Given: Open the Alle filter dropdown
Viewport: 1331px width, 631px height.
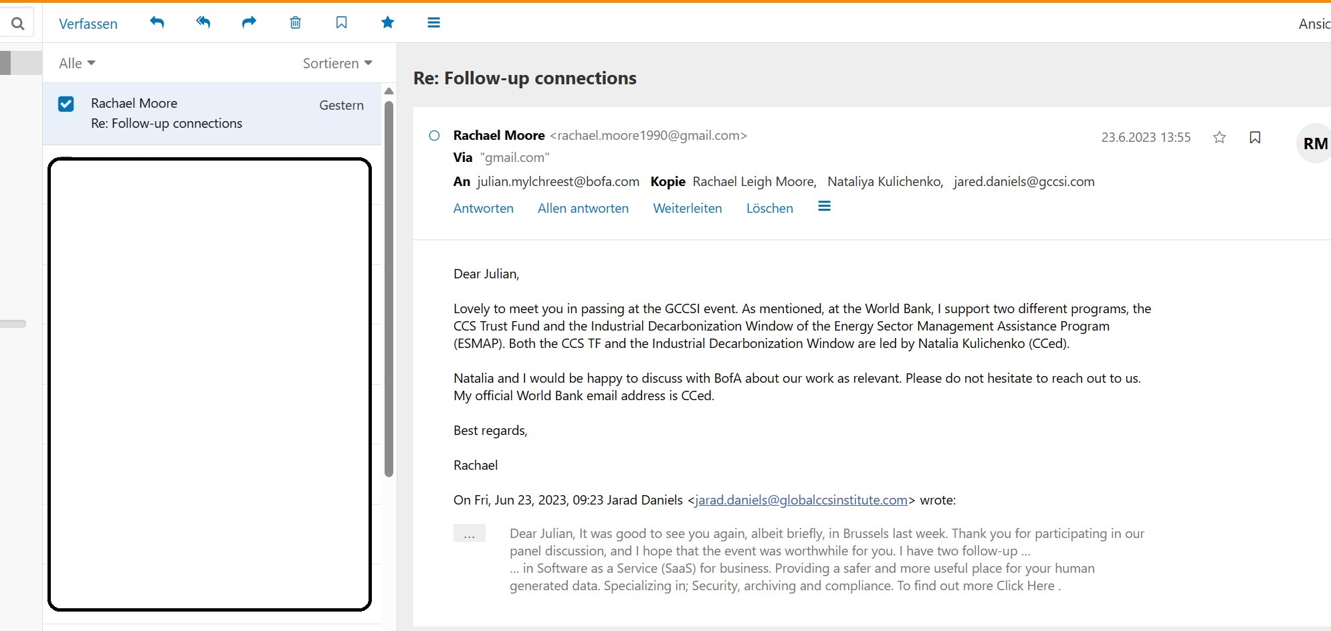Looking at the screenshot, I should [x=77, y=63].
